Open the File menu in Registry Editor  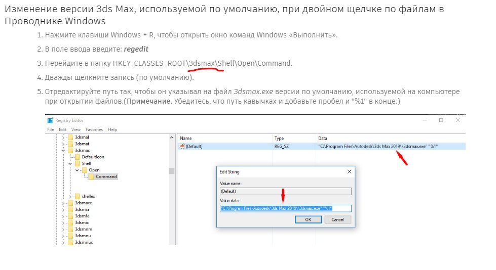pyautogui.click(x=50, y=129)
